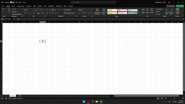This screenshot has height=104, width=185.
Task: Toggle bold formatting
Action: [25, 13]
